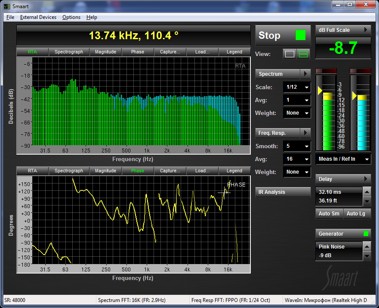Toggle Legend on the upper RTA plot

(x=234, y=52)
